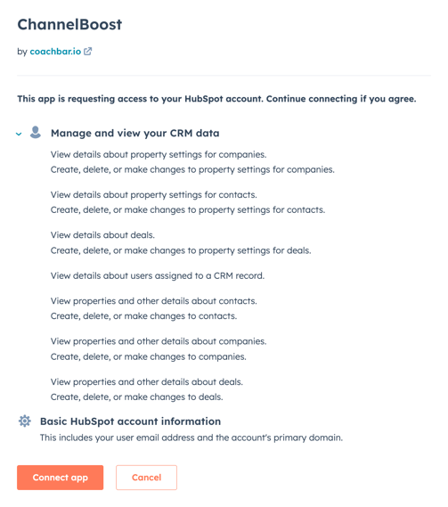The width and height of the screenshot is (448, 507).
Task: Click 'View details about deals' line
Action: 102,235
